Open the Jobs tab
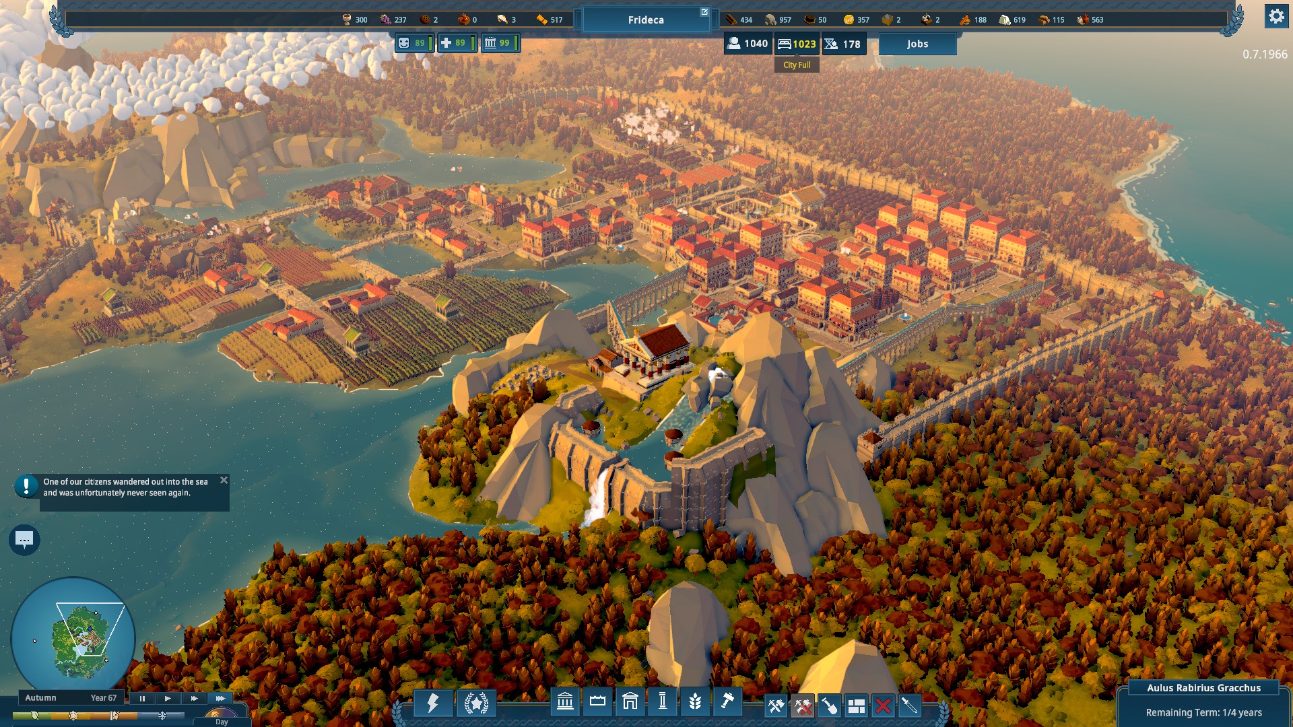This screenshot has height=727, width=1293. (x=917, y=44)
